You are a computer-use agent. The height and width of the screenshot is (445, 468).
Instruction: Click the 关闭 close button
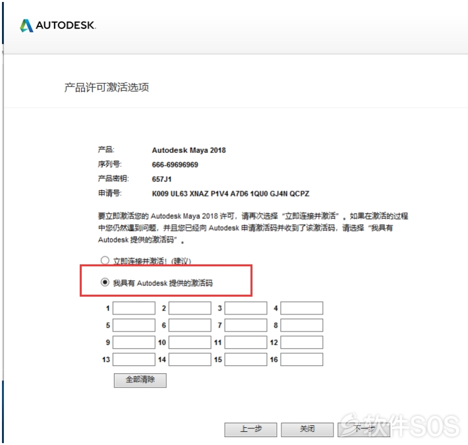tap(307, 429)
